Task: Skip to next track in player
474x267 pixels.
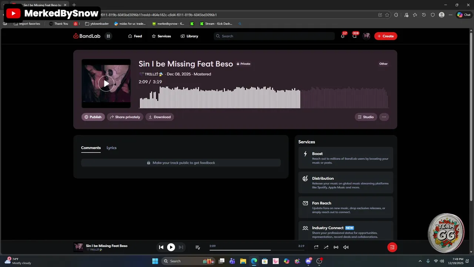Action: (181, 247)
